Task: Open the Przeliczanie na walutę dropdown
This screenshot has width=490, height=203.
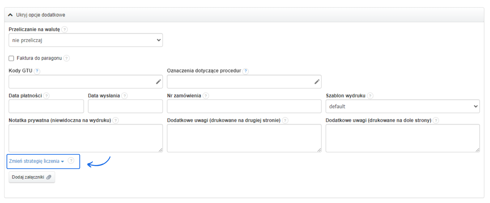Action: [x=85, y=40]
